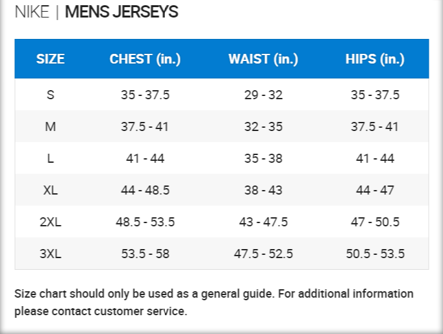Image resolution: width=443 pixels, height=334 pixels.
Task: Select the HIPS (in.) column header
Action: pyautogui.click(x=375, y=59)
